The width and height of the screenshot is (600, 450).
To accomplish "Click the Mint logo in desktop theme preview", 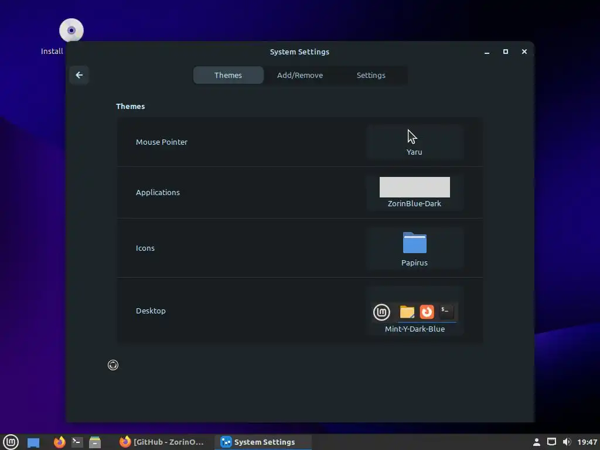I will pyautogui.click(x=381, y=312).
